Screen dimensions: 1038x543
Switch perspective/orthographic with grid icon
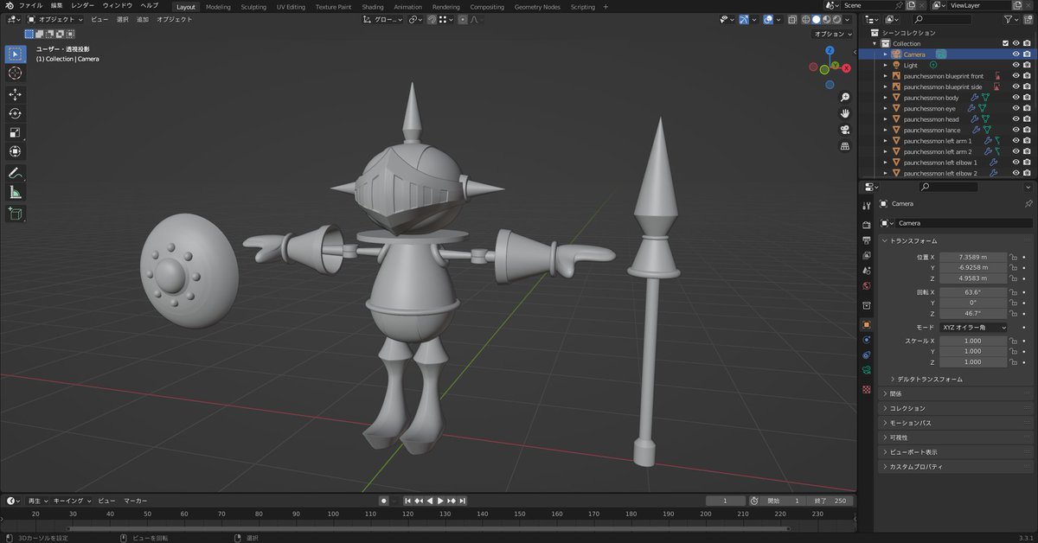[x=845, y=146]
